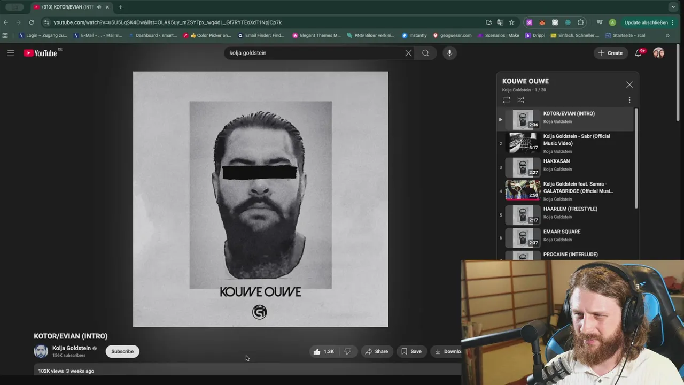The width and height of the screenshot is (684, 385).
Task: Open the Instantly bookmark
Action: click(414, 35)
